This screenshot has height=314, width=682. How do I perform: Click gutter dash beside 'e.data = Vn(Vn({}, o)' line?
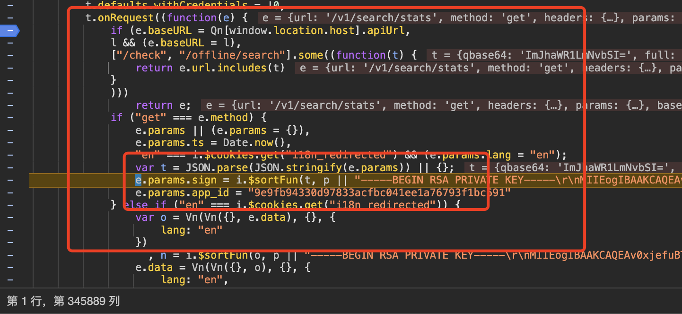click(x=10, y=268)
